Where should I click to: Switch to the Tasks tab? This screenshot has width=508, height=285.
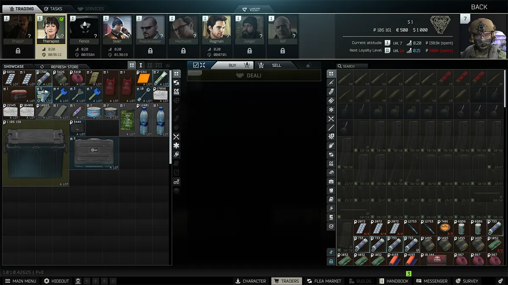coord(53,9)
